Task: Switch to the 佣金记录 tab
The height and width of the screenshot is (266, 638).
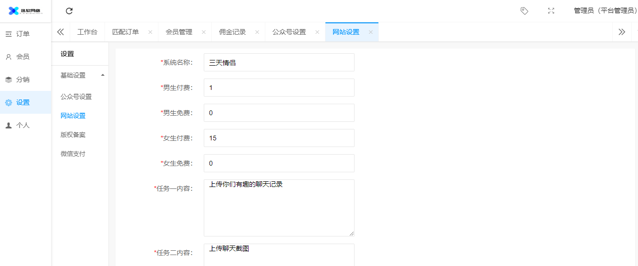Action: [x=232, y=32]
